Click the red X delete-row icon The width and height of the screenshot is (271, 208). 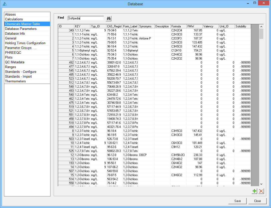point(261,191)
